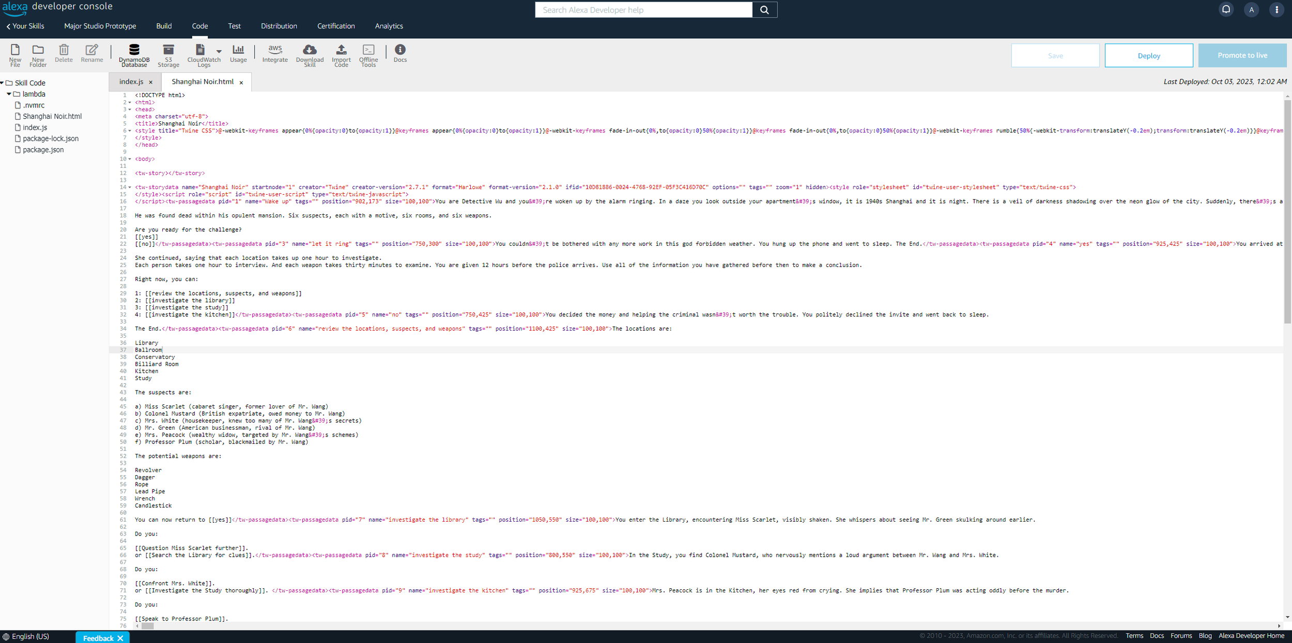Open the Docs footer link

tap(1157, 636)
